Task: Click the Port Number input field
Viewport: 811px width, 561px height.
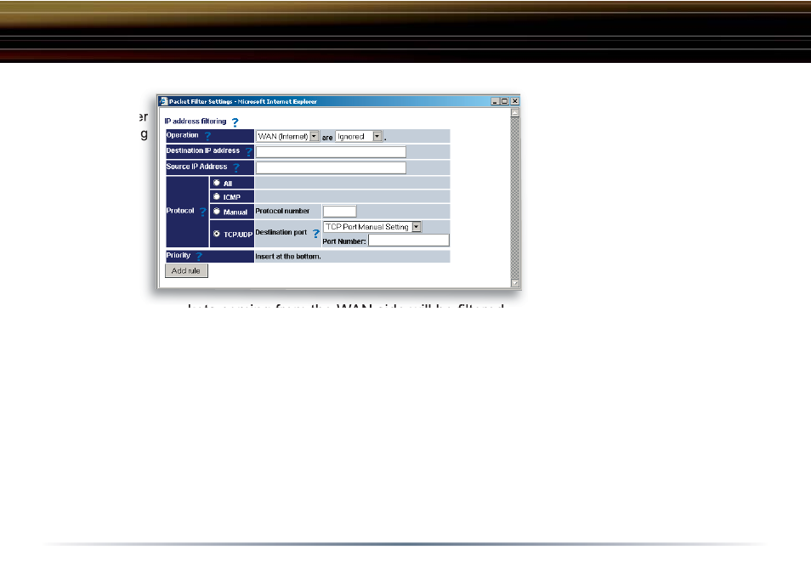Action: point(409,240)
